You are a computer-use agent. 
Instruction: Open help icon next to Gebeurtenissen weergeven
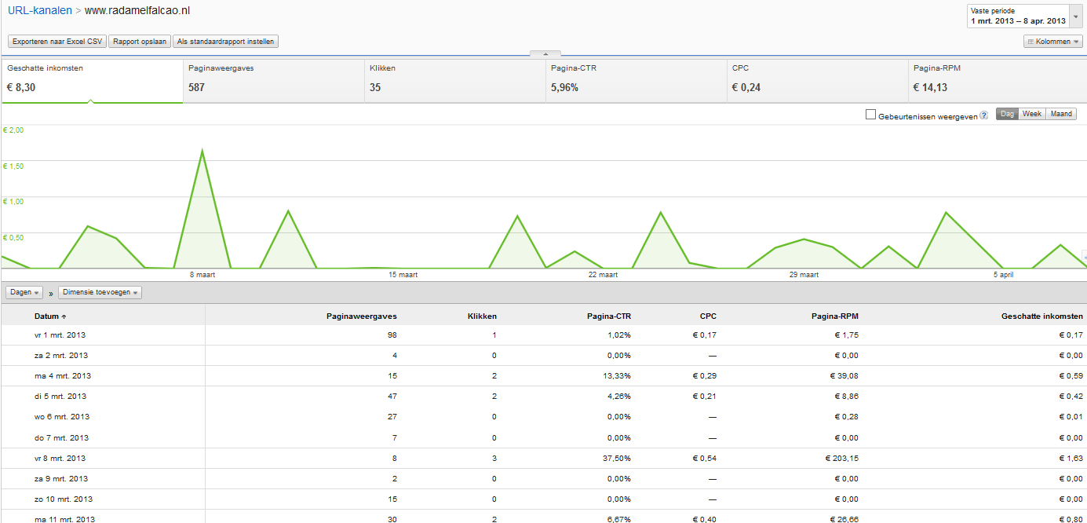point(984,115)
